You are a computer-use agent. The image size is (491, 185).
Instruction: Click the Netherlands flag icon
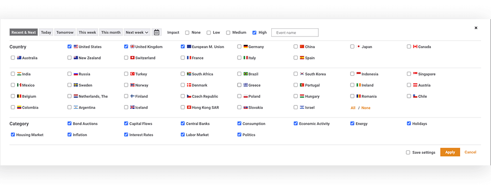coord(76,96)
